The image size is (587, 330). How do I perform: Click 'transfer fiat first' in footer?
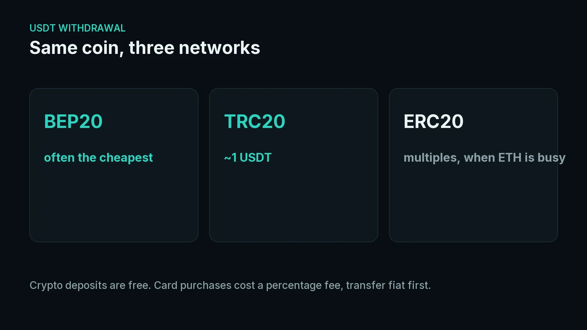pos(387,285)
